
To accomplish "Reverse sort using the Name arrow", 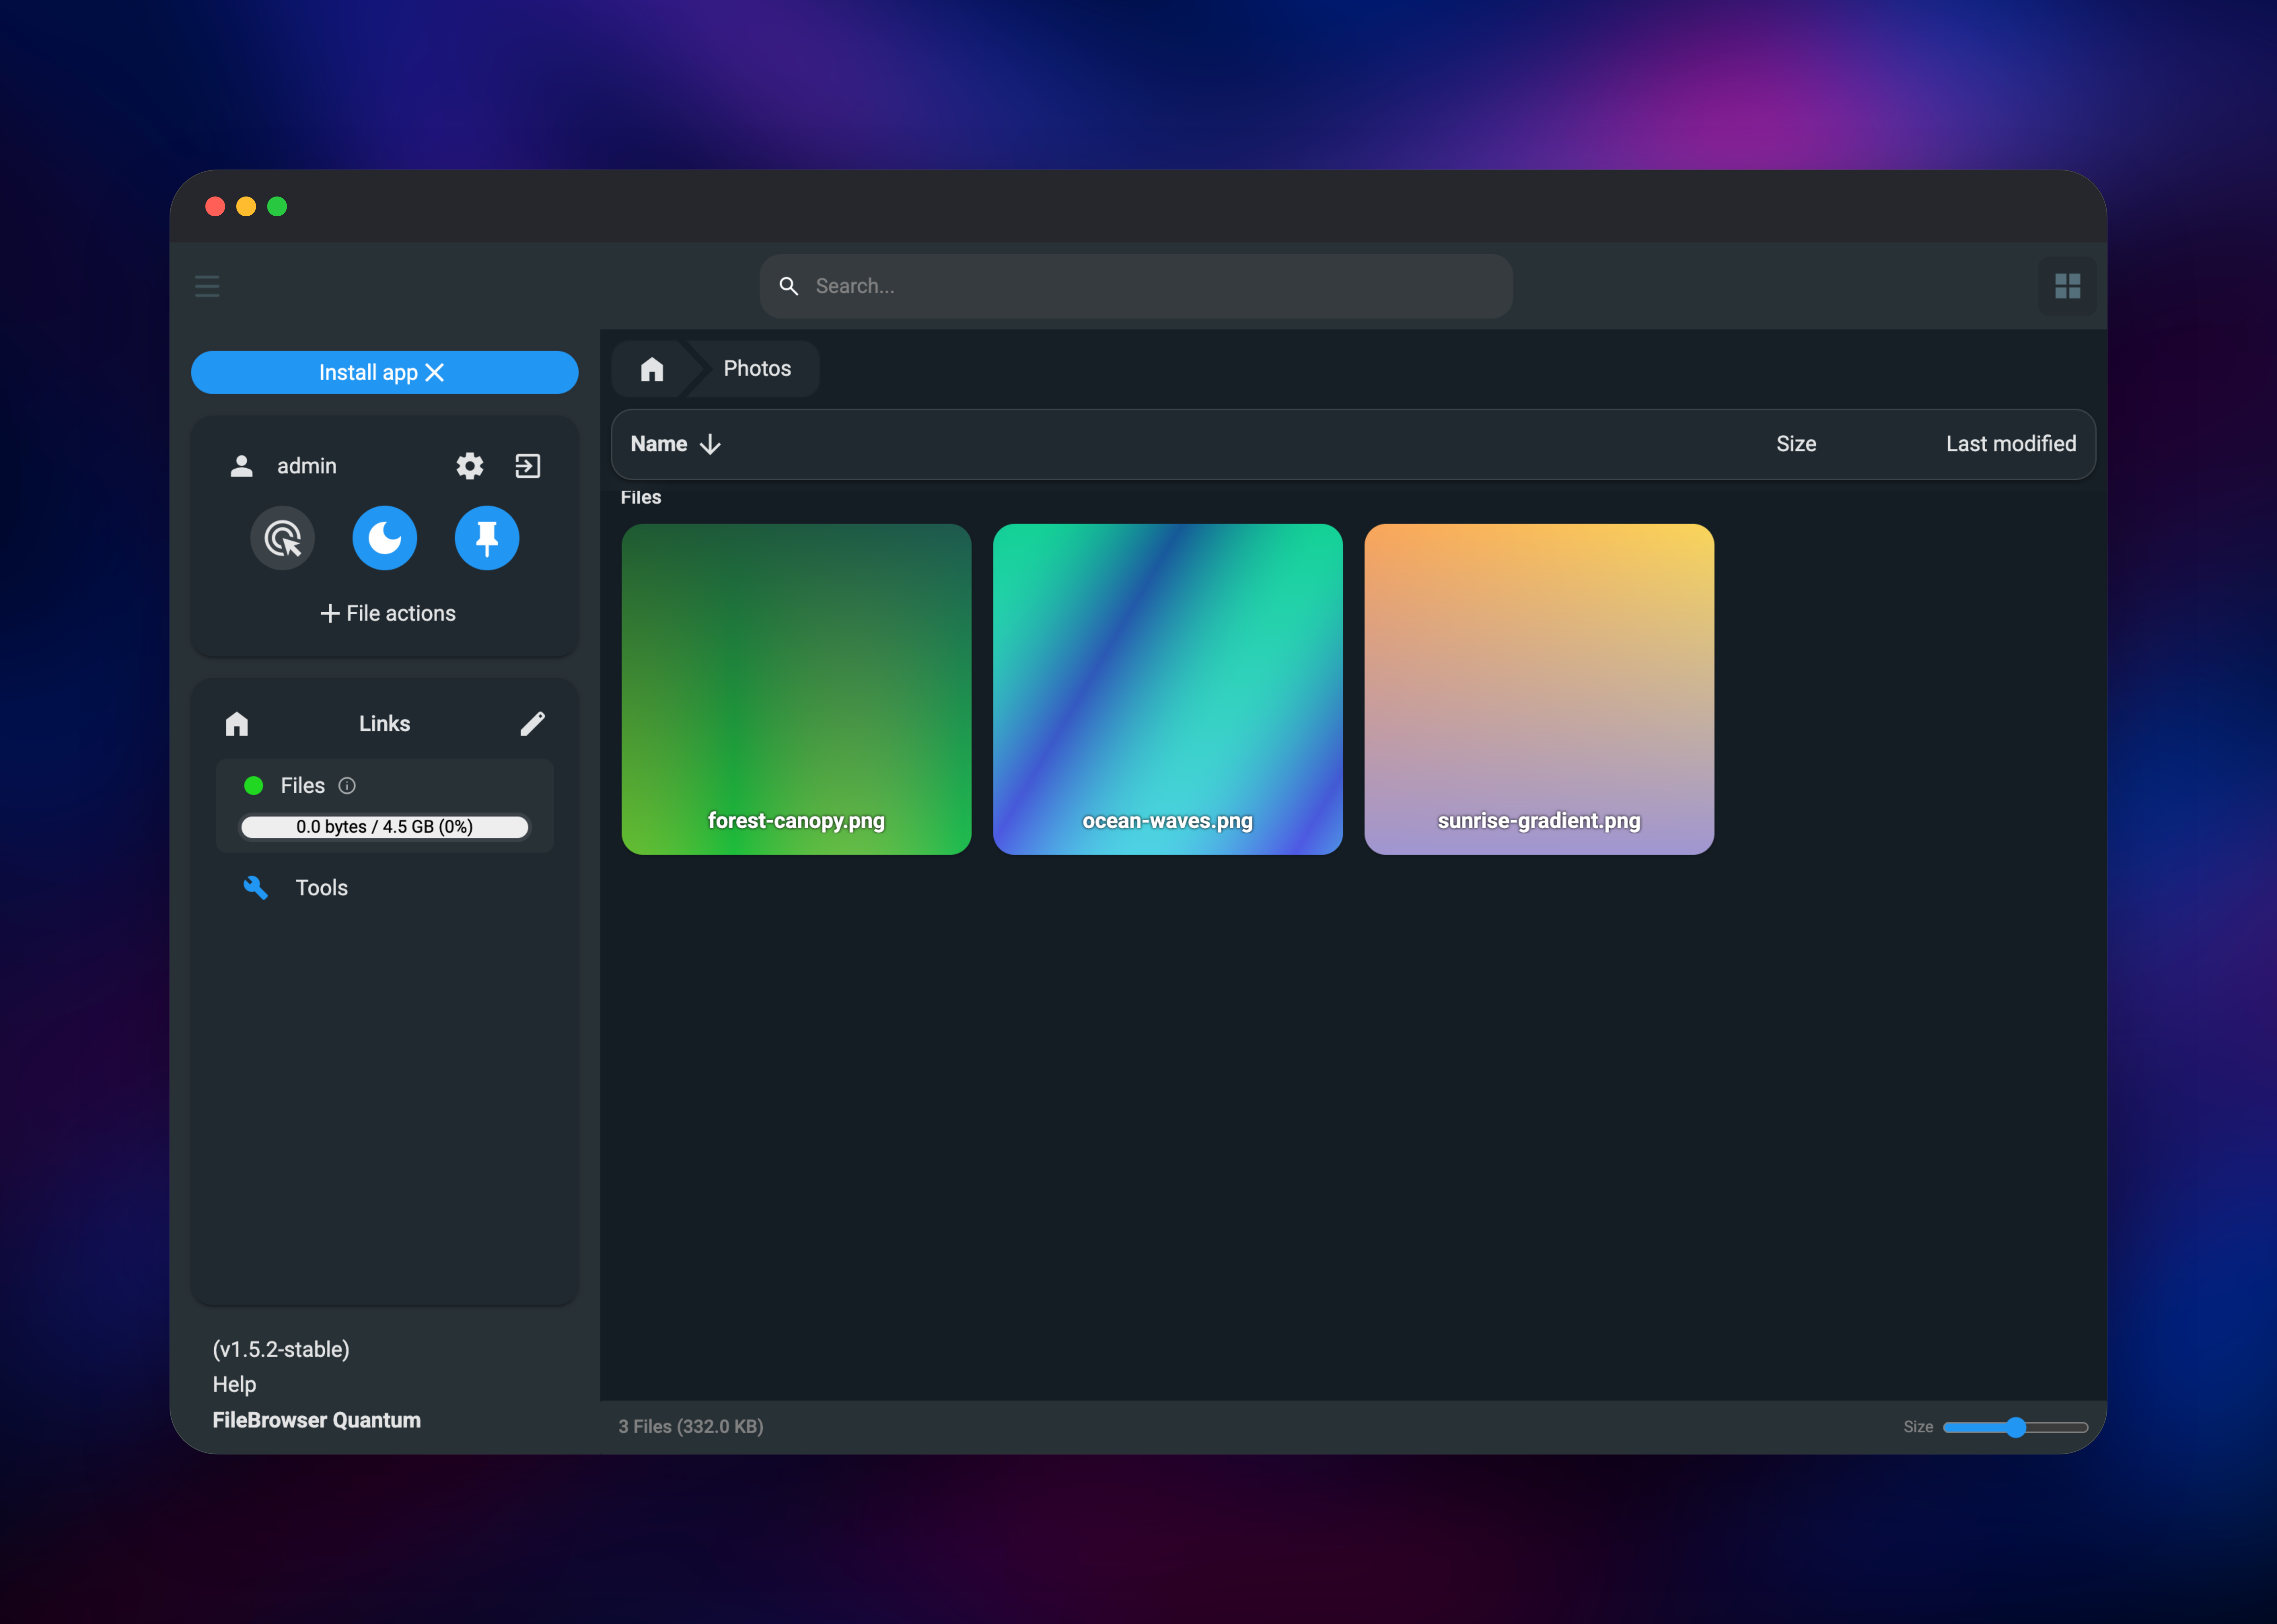I will [710, 444].
